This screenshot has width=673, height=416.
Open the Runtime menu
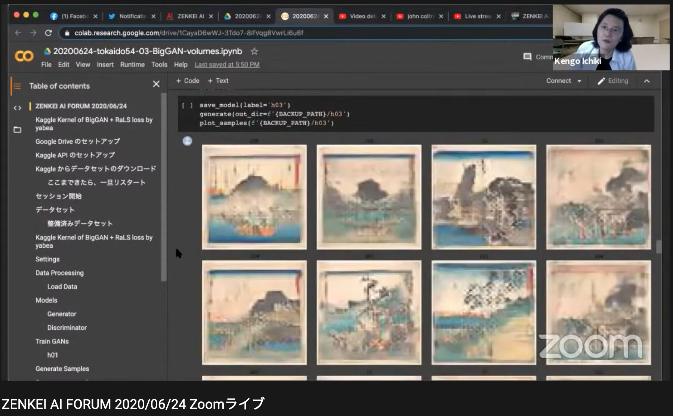click(x=132, y=65)
